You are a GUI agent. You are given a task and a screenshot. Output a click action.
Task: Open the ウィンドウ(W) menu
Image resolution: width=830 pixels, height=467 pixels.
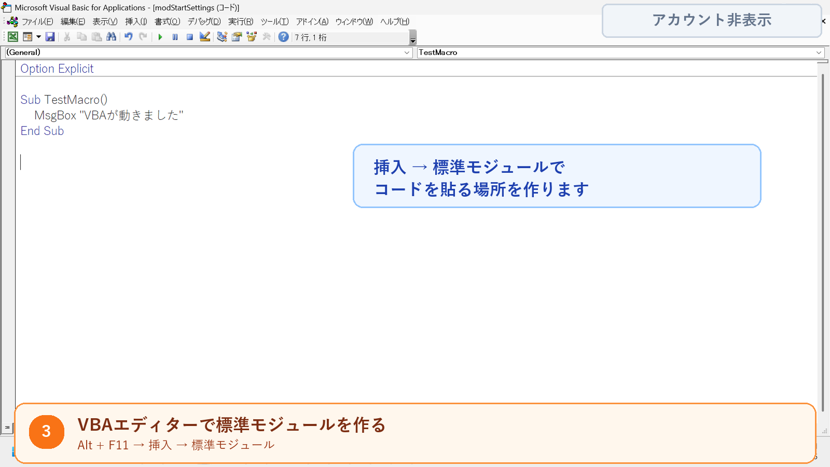click(354, 22)
